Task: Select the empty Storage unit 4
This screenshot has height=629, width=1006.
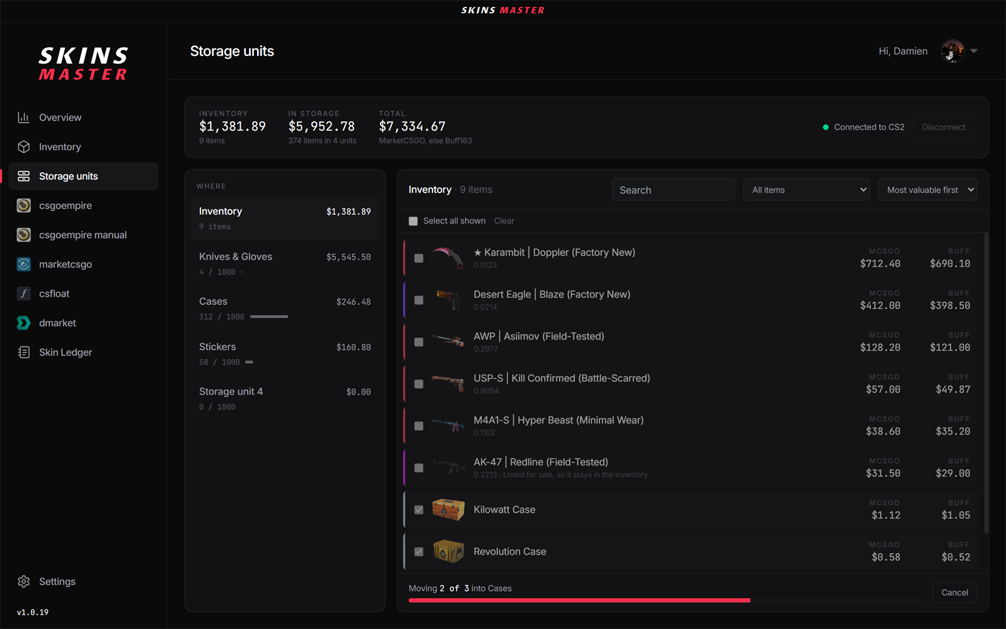Action: (x=285, y=399)
